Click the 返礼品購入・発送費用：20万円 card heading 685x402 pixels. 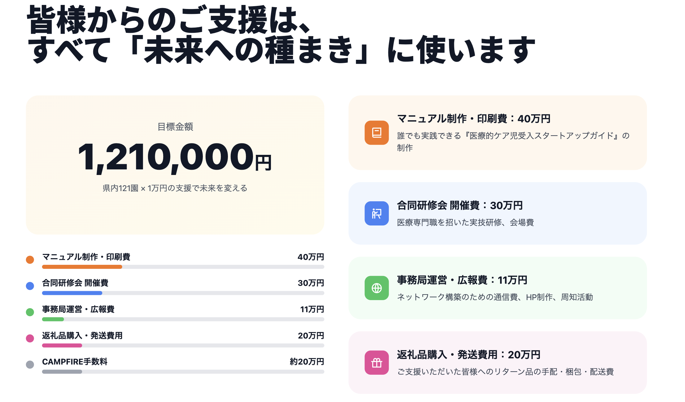[x=468, y=355]
